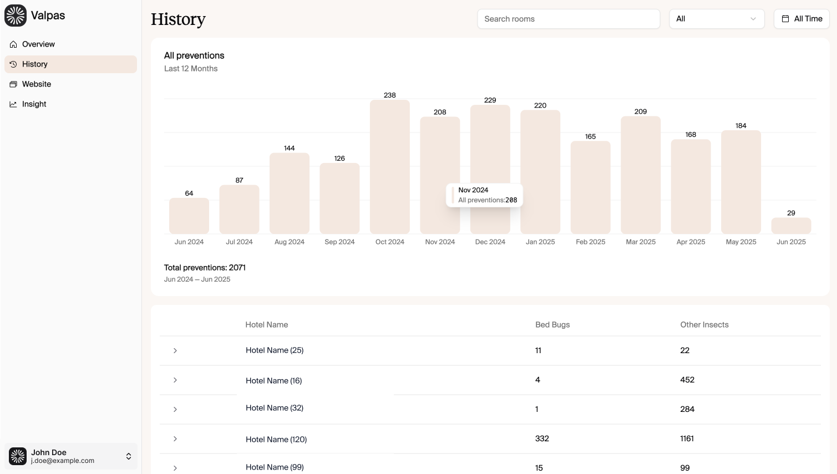Click the Overview home icon
The image size is (837, 474).
tap(13, 44)
